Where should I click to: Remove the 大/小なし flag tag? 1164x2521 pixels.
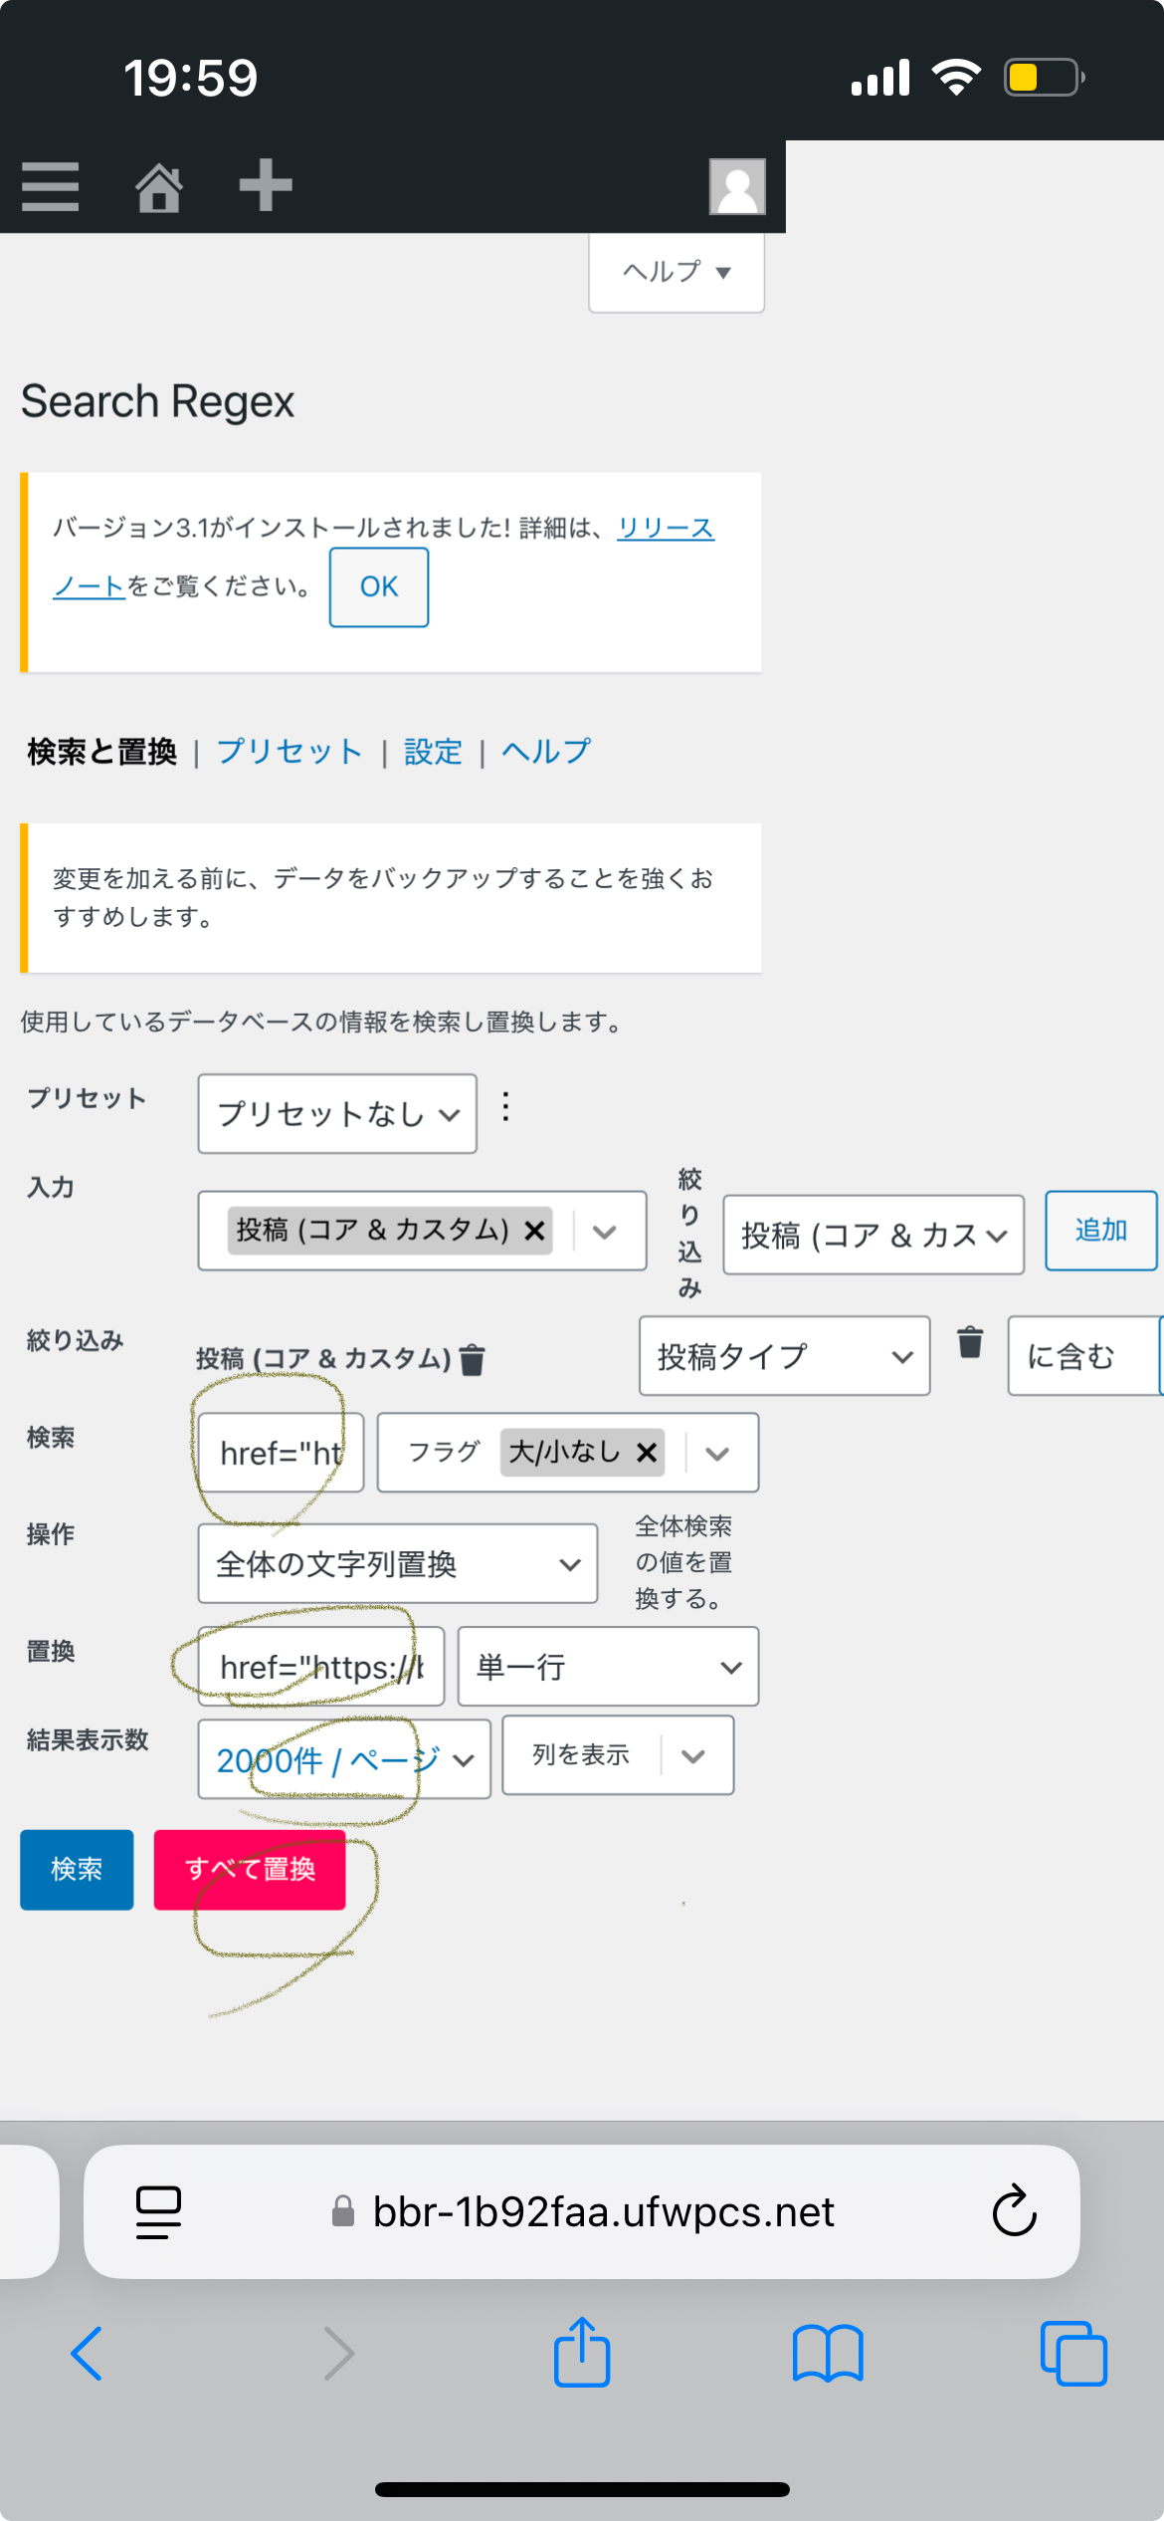[647, 1453]
